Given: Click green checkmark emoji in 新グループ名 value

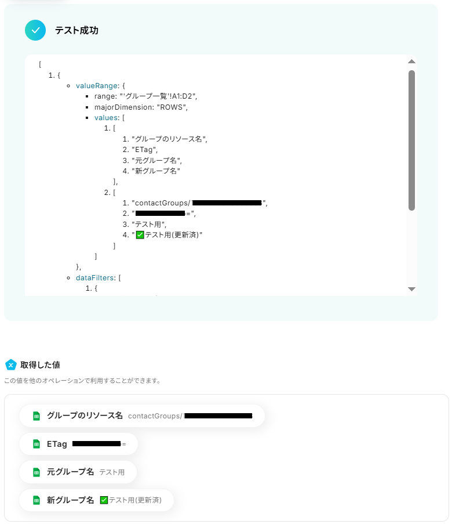Looking at the screenshot, I should pyautogui.click(x=104, y=500).
